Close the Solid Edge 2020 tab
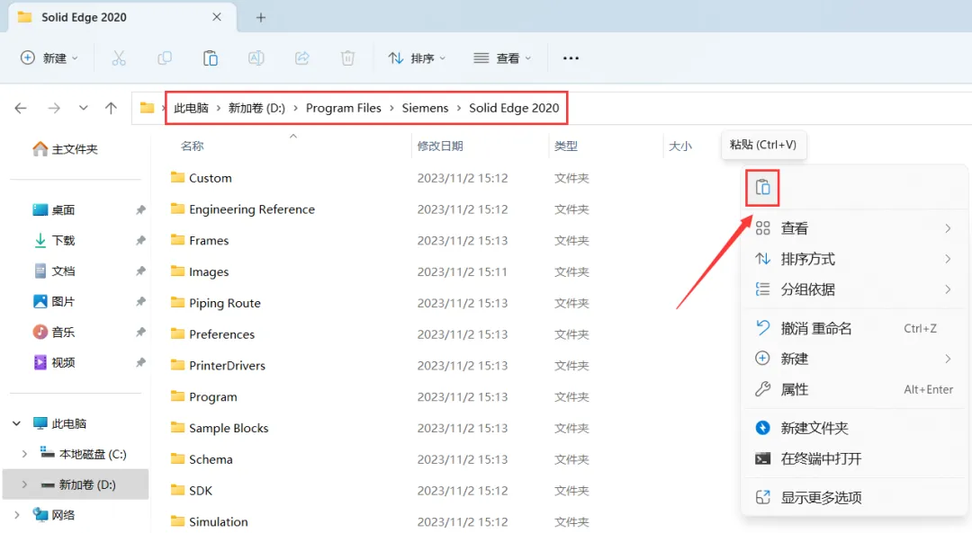Screen dimensions: 972x533 click(216, 17)
